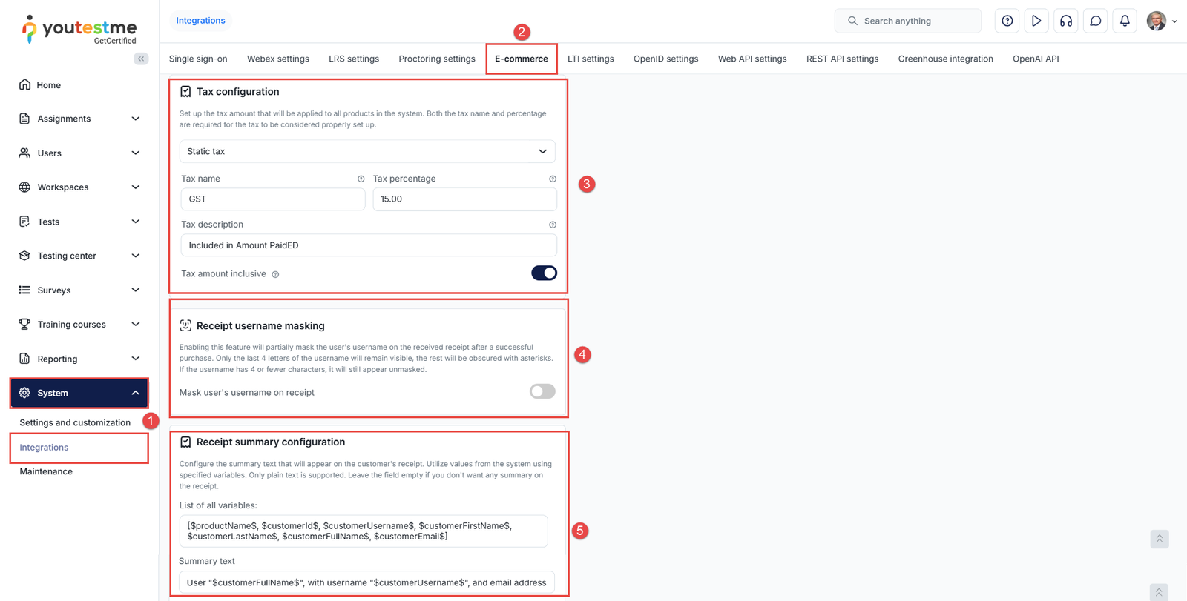Viewport: 1187px width, 601px height.
Task: Click the Tax description input field
Action: coord(369,245)
